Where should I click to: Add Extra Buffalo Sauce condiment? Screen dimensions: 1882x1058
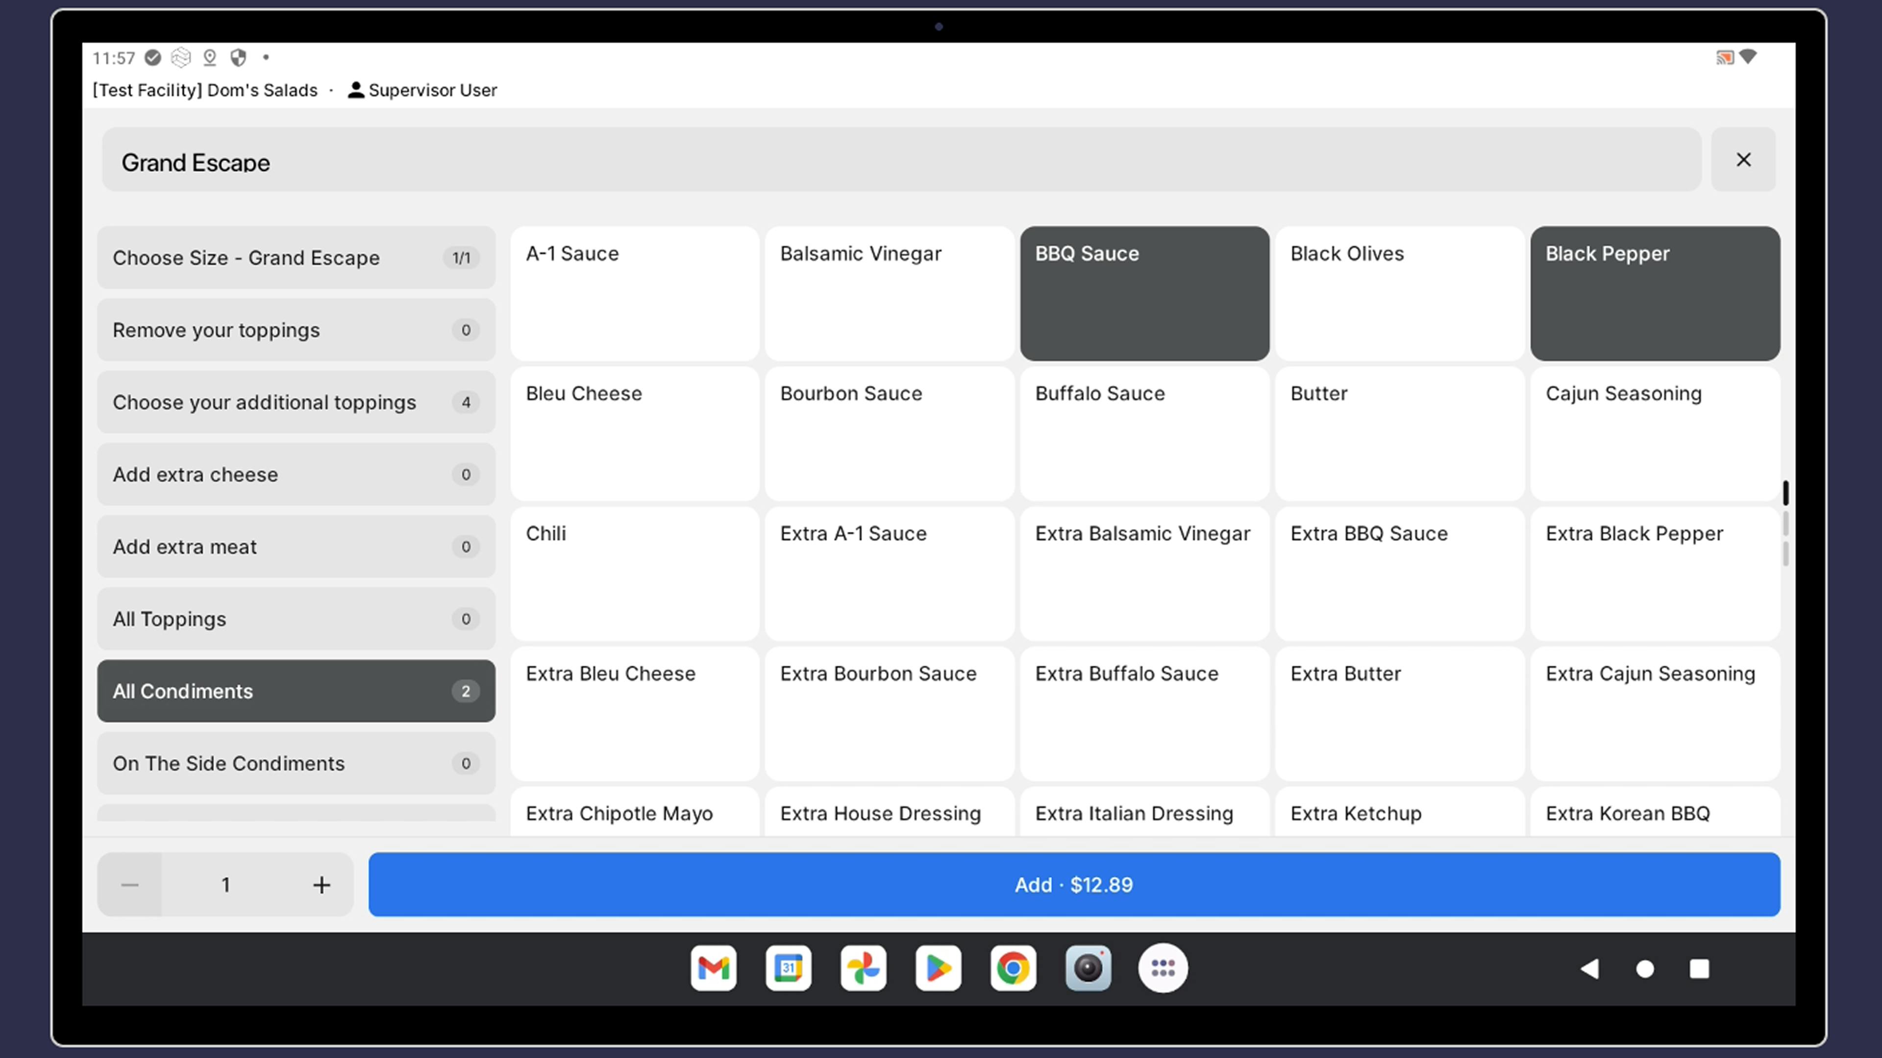pos(1144,713)
